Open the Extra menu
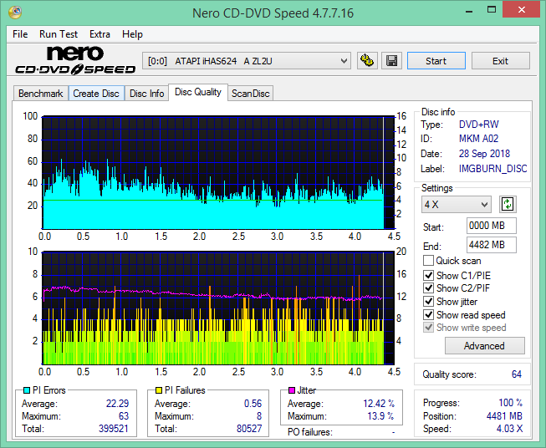This screenshot has width=546, height=448. click(100, 34)
